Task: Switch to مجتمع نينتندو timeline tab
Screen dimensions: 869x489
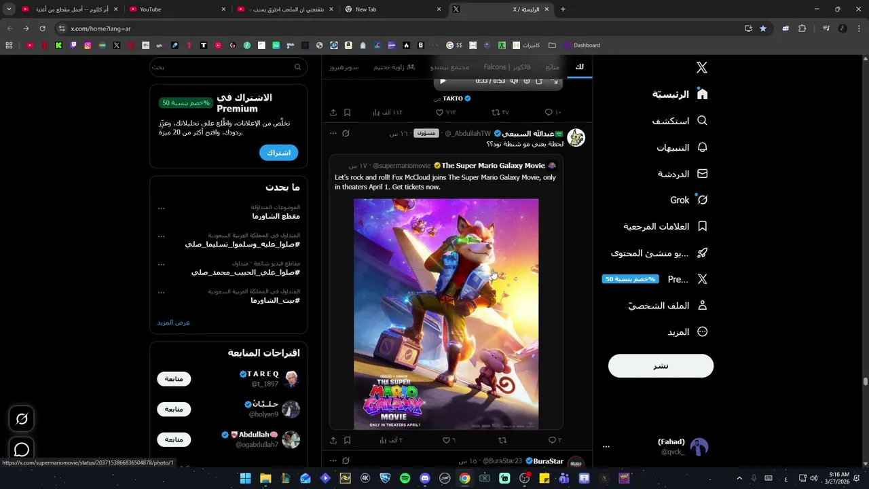Action: pos(449,67)
